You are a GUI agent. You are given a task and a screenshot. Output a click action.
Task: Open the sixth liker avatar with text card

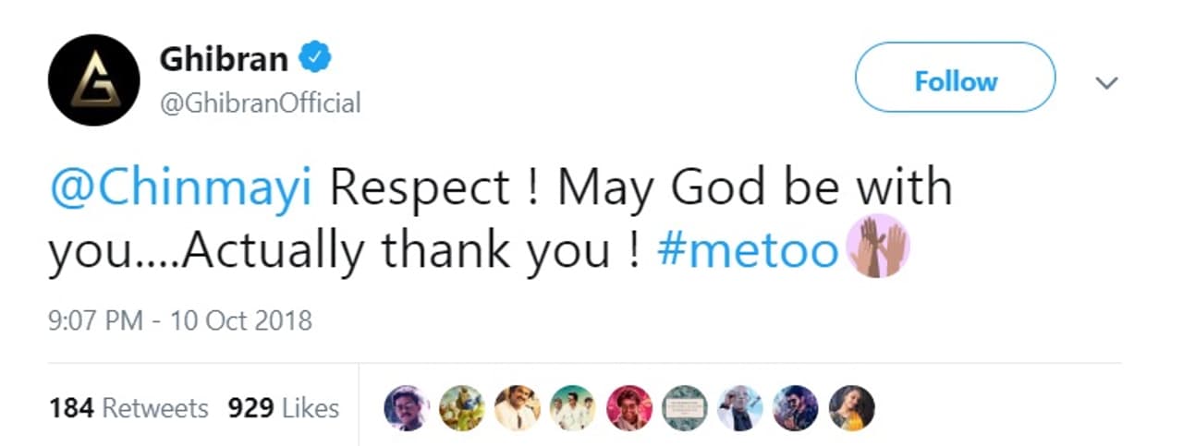point(685,408)
